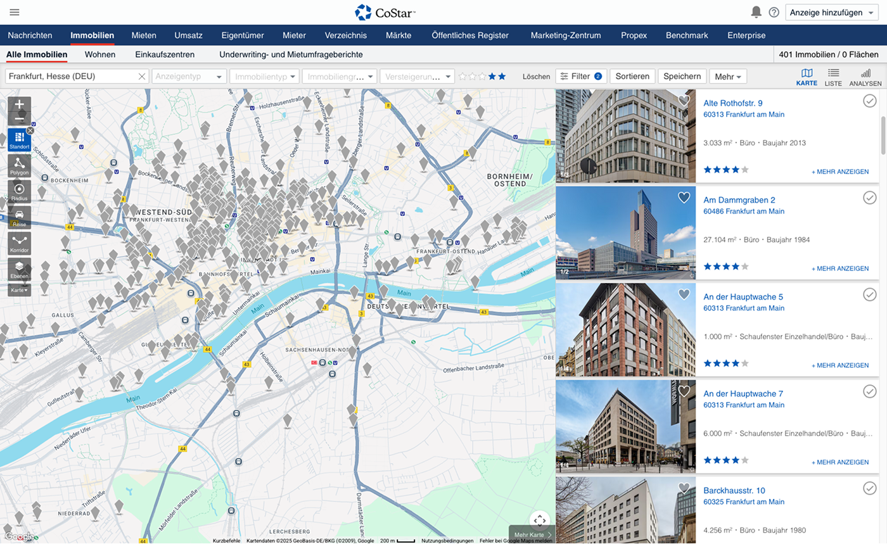Select the Korridor map tool

point(19,244)
